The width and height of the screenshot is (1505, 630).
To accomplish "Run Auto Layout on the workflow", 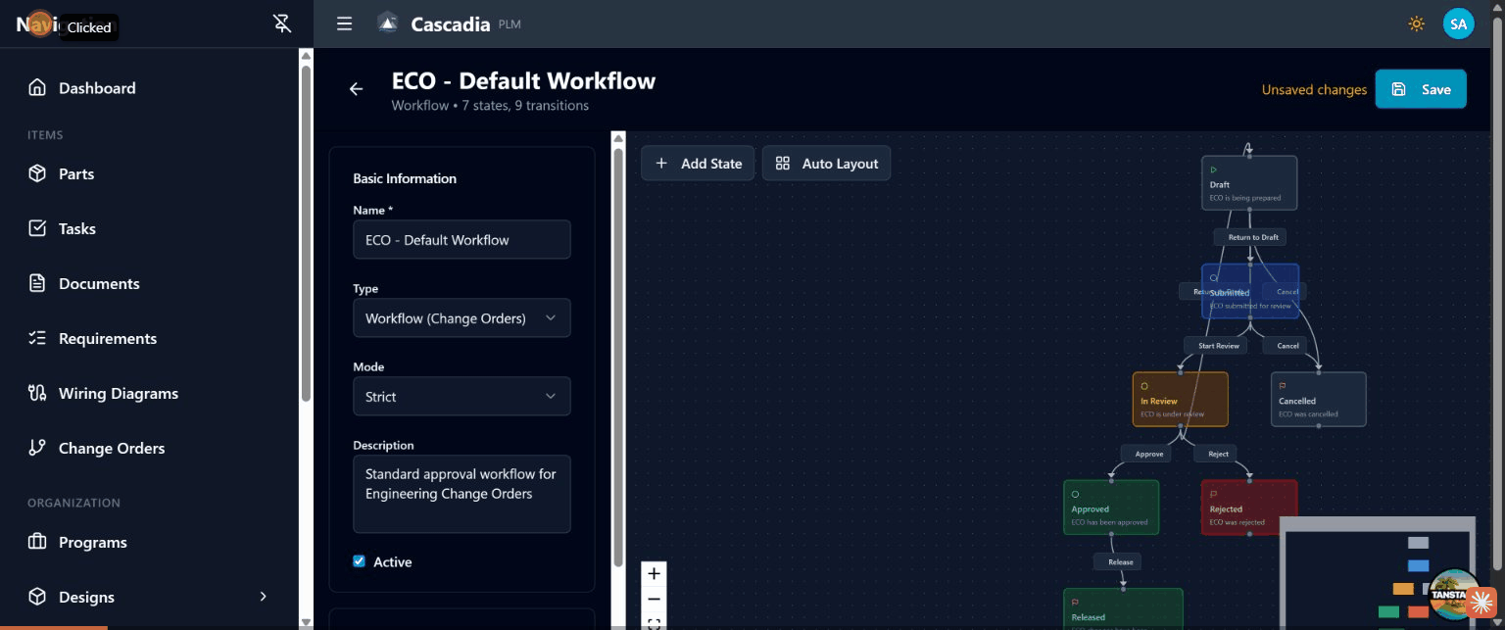I will [826, 164].
